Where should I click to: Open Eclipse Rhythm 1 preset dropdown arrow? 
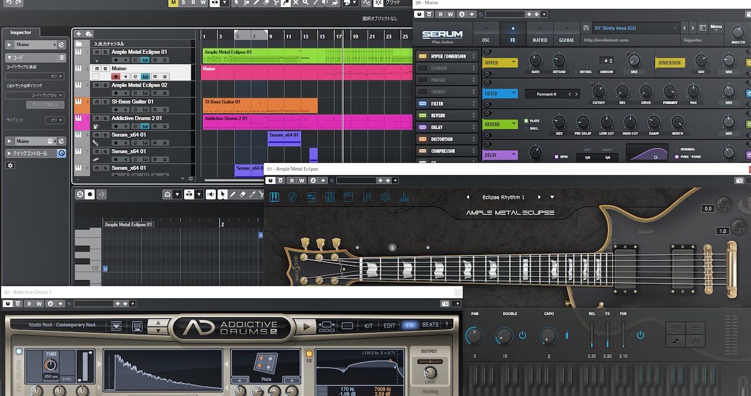point(552,197)
